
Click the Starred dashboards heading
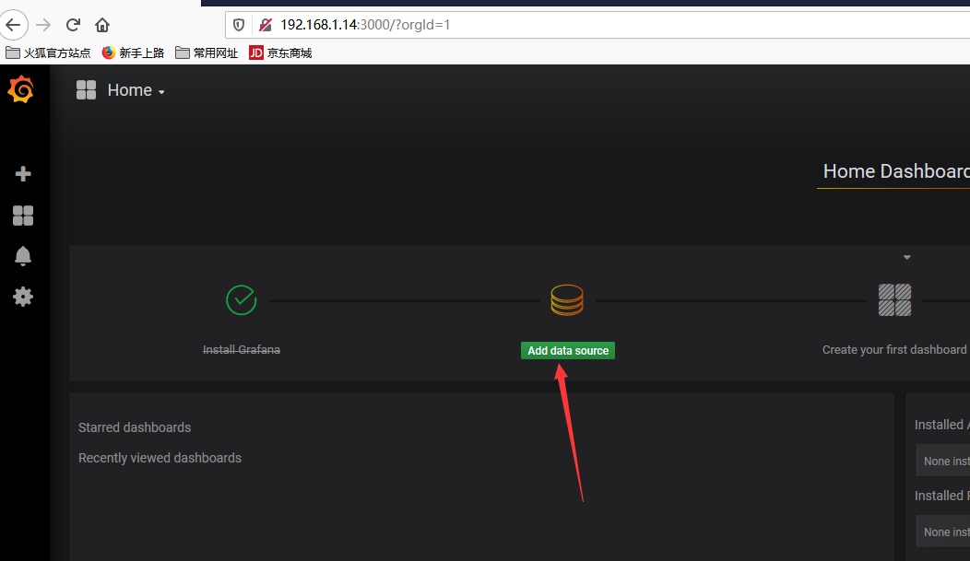coord(135,427)
